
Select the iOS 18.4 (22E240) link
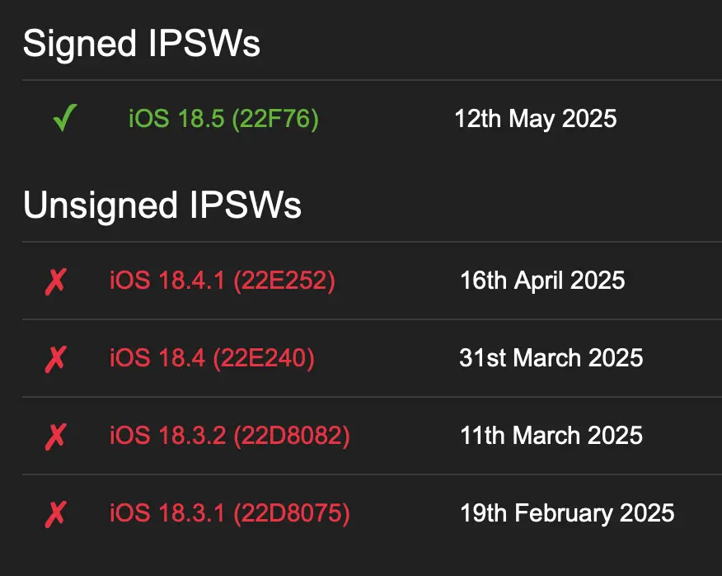coord(212,358)
